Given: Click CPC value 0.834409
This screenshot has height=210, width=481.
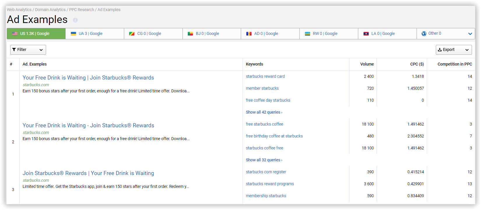Looking at the screenshot, I should 416,196.
